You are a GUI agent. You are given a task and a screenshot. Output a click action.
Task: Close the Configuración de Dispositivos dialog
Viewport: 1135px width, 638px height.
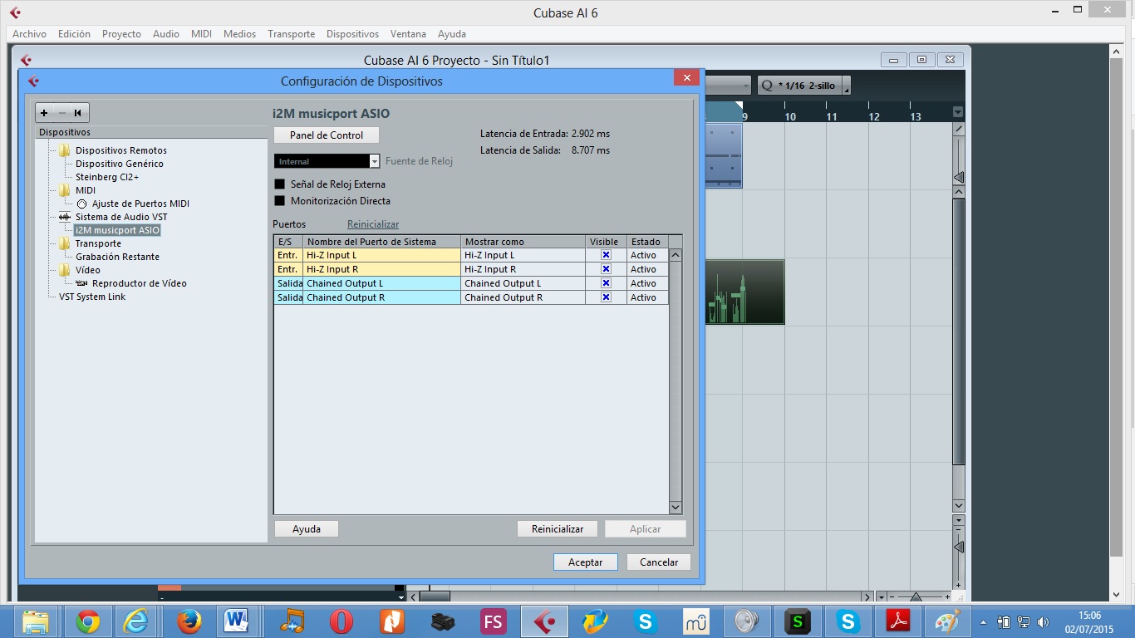tap(686, 78)
